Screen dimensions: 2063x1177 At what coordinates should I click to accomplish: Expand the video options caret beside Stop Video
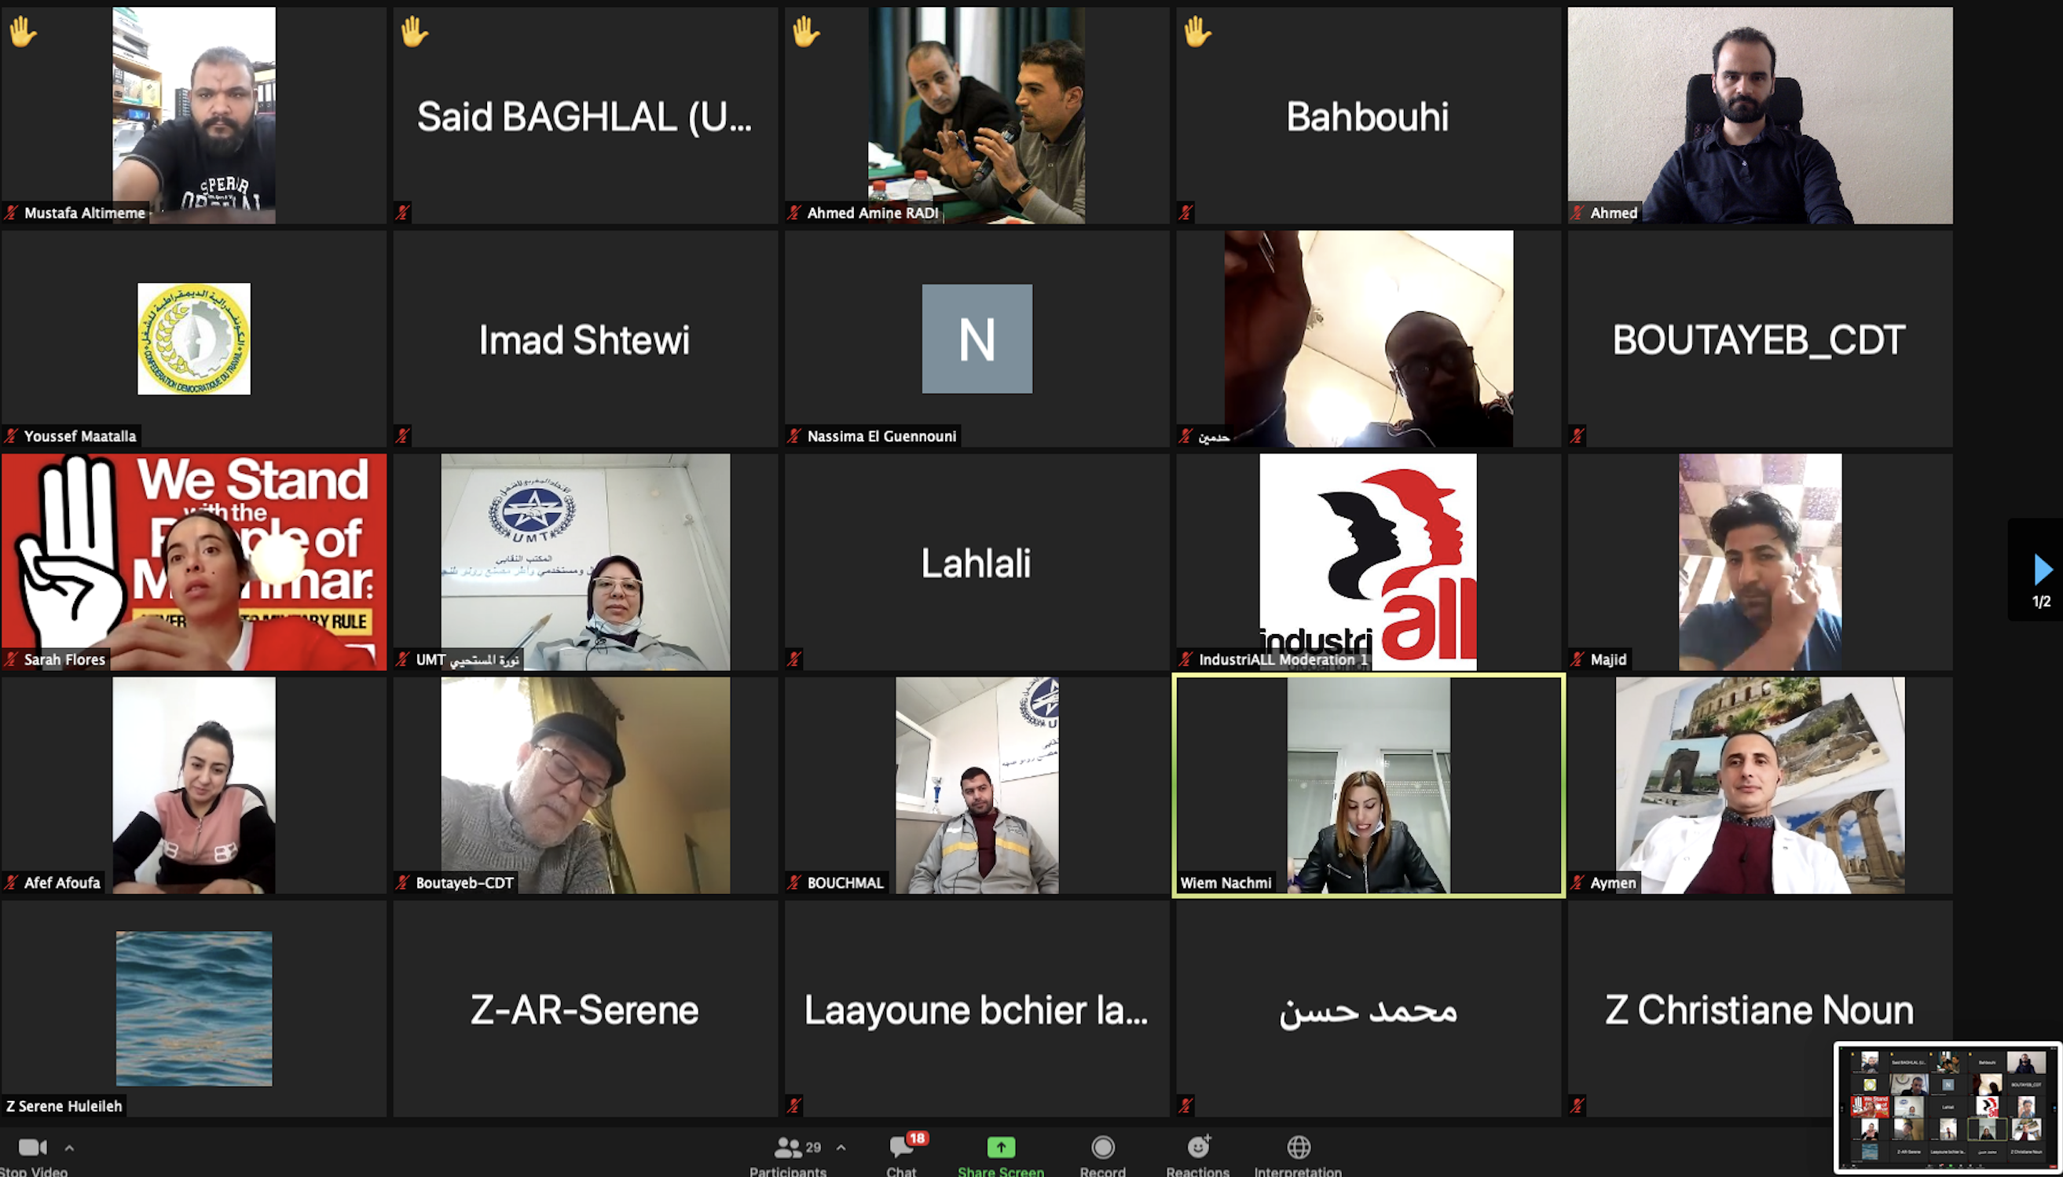click(69, 1147)
